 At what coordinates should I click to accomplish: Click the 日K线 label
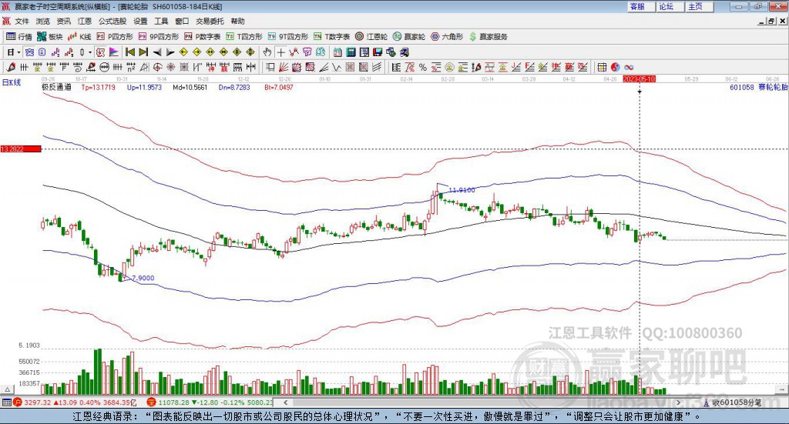click(12, 82)
